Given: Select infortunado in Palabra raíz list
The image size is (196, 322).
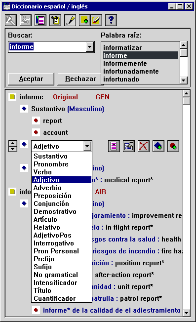Looking at the screenshot, I should (x=141, y=80).
